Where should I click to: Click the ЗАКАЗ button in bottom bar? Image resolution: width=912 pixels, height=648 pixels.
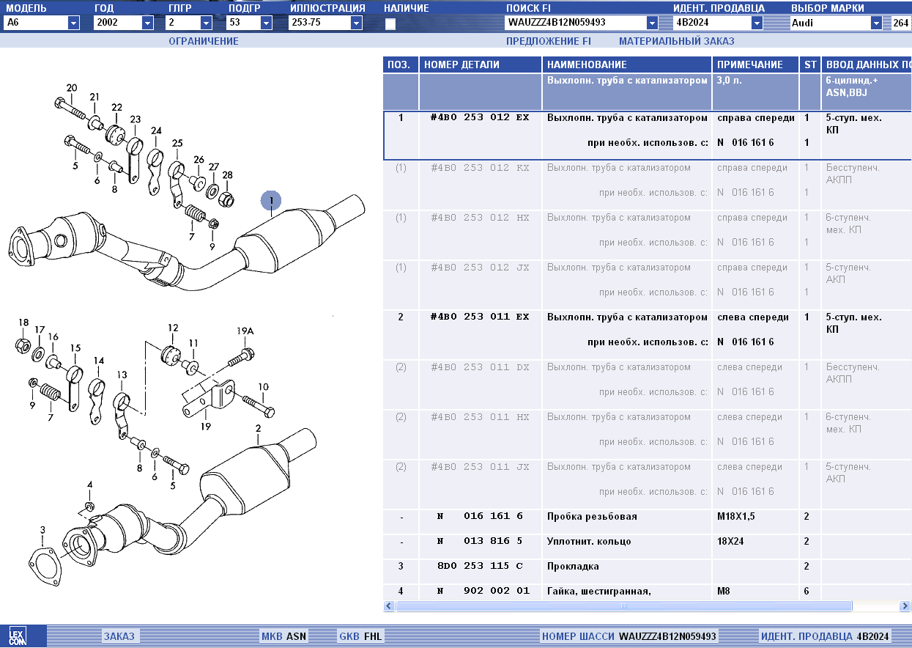tap(119, 636)
